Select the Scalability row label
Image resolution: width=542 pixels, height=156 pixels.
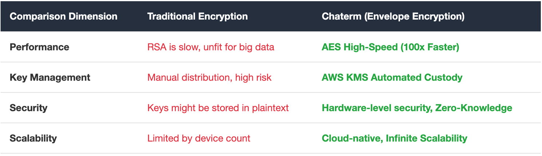coord(33,138)
